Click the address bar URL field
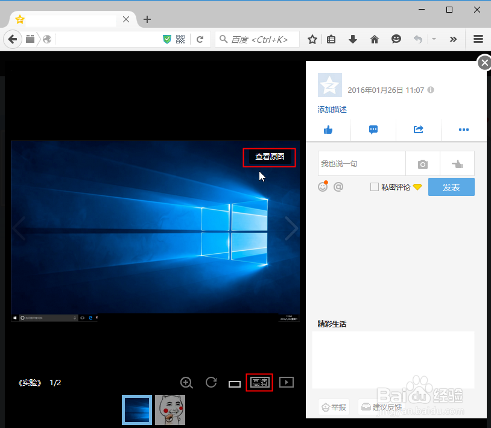The image size is (491, 428). [108, 39]
